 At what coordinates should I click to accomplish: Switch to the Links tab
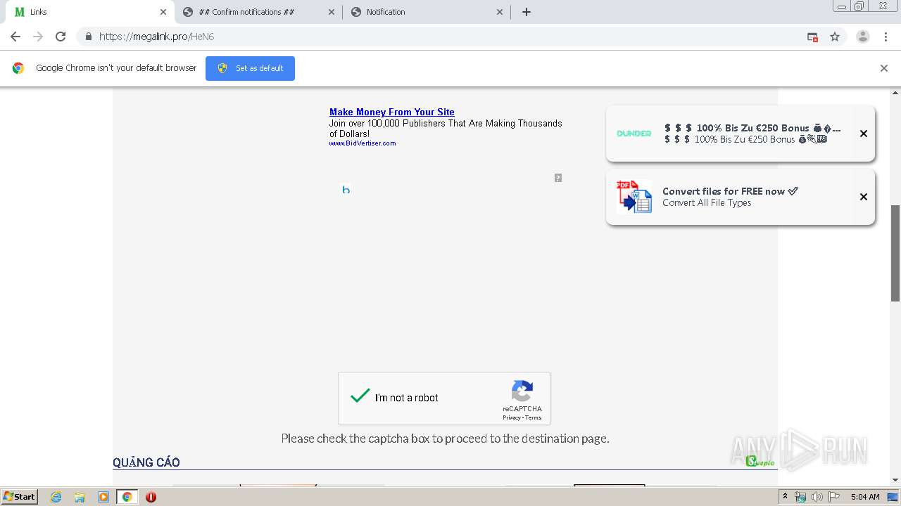[x=90, y=12]
